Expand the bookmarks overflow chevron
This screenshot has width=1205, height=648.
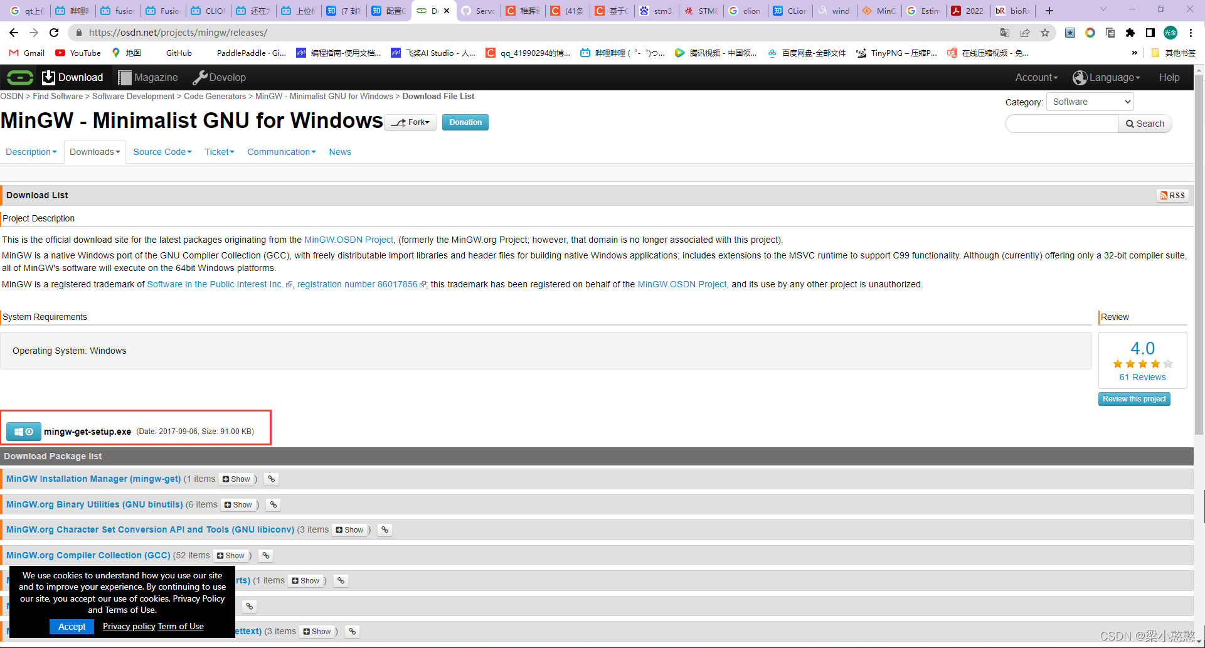(1134, 53)
